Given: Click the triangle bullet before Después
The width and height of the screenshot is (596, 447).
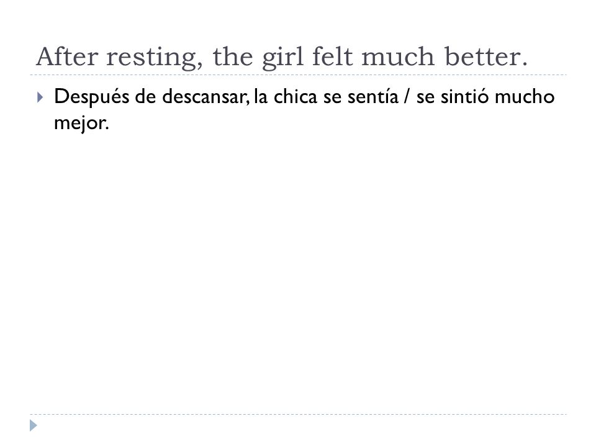Looking at the screenshot, I should [x=40, y=97].
